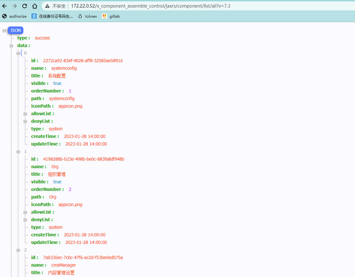Click the not-secure warning triangle icon
Screen dimensions: 355x277
(47, 6)
